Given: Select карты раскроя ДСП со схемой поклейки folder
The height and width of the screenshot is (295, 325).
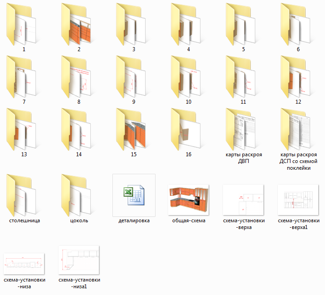Looking at the screenshot, I should point(298,129).
